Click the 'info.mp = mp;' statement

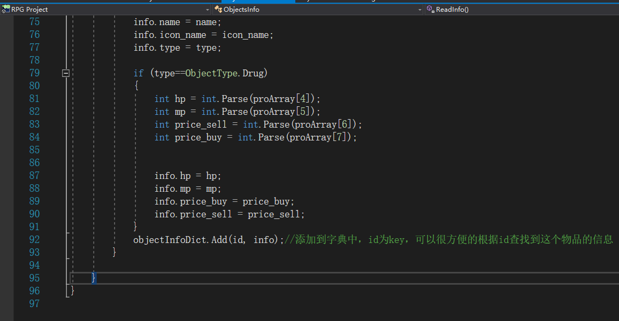tap(187, 189)
